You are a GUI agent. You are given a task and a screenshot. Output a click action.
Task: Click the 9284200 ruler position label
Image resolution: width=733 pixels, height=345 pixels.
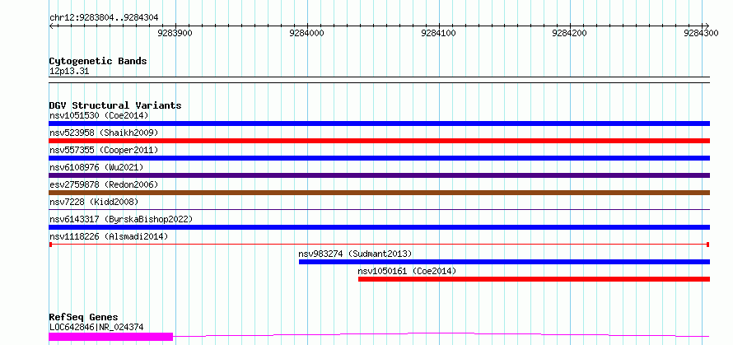click(x=570, y=33)
